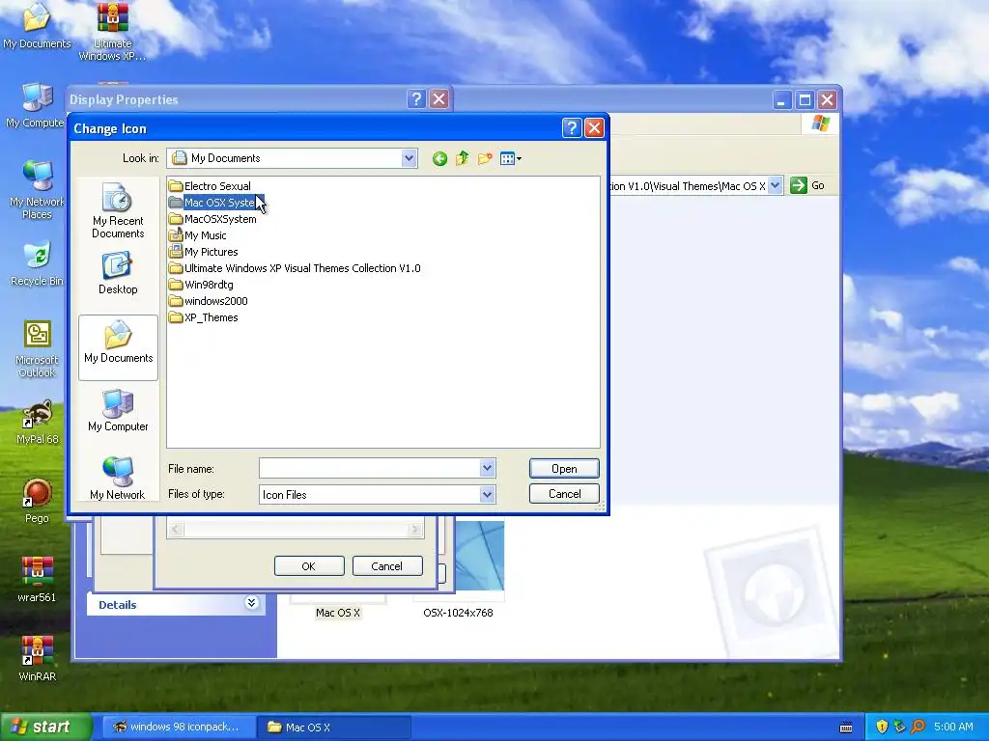The image size is (989, 741).
Task: Click the on-screen keyboard tray icon
Action: click(x=846, y=727)
